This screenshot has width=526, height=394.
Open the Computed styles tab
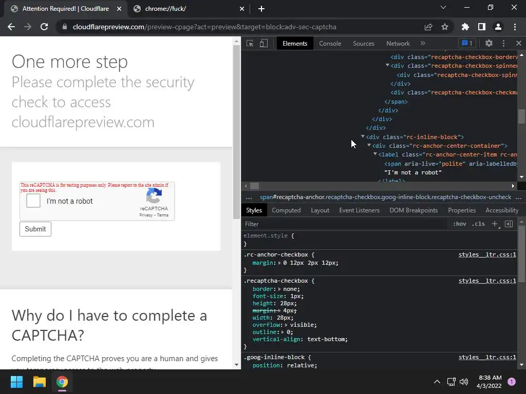[x=286, y=210]
